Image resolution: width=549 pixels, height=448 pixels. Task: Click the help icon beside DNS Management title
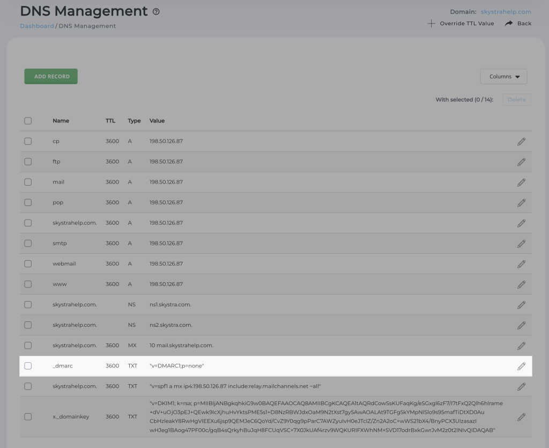[156, 12]
